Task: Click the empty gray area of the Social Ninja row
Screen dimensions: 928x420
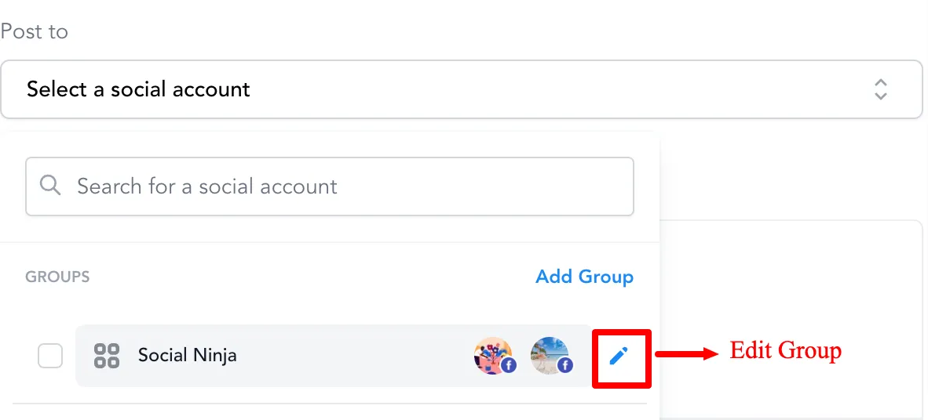Action: (x=353, y=356)
